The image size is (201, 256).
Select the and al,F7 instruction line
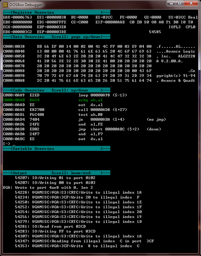tap(53, 134)
